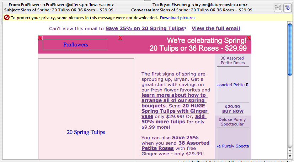Click the blue vertical scrollbar thumb
The image size is (294, 162).
click(290, 50)
